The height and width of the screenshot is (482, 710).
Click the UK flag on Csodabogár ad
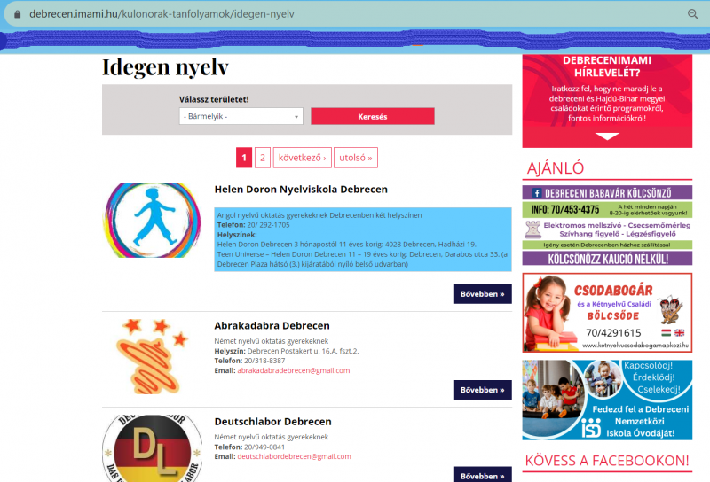pyautogui.click(x=679, y=333)
